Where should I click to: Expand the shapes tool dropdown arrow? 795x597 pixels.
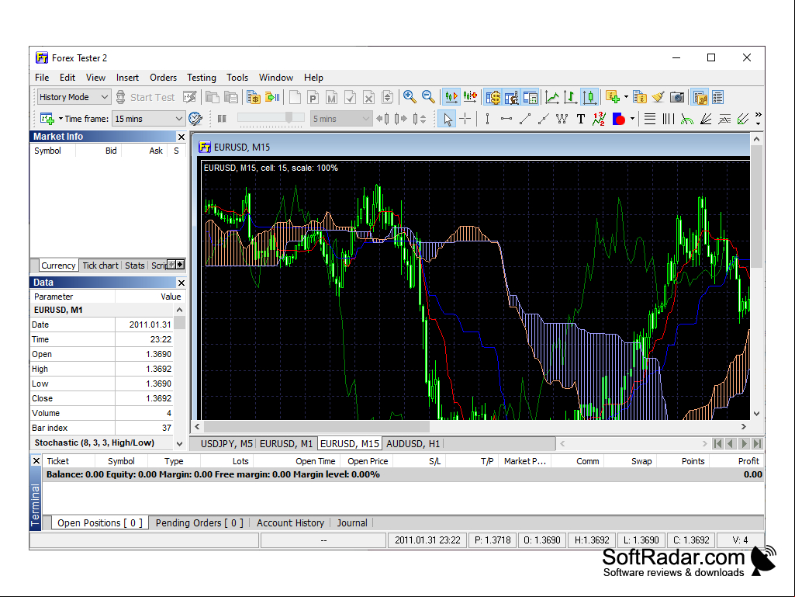(x=632, y=119)
